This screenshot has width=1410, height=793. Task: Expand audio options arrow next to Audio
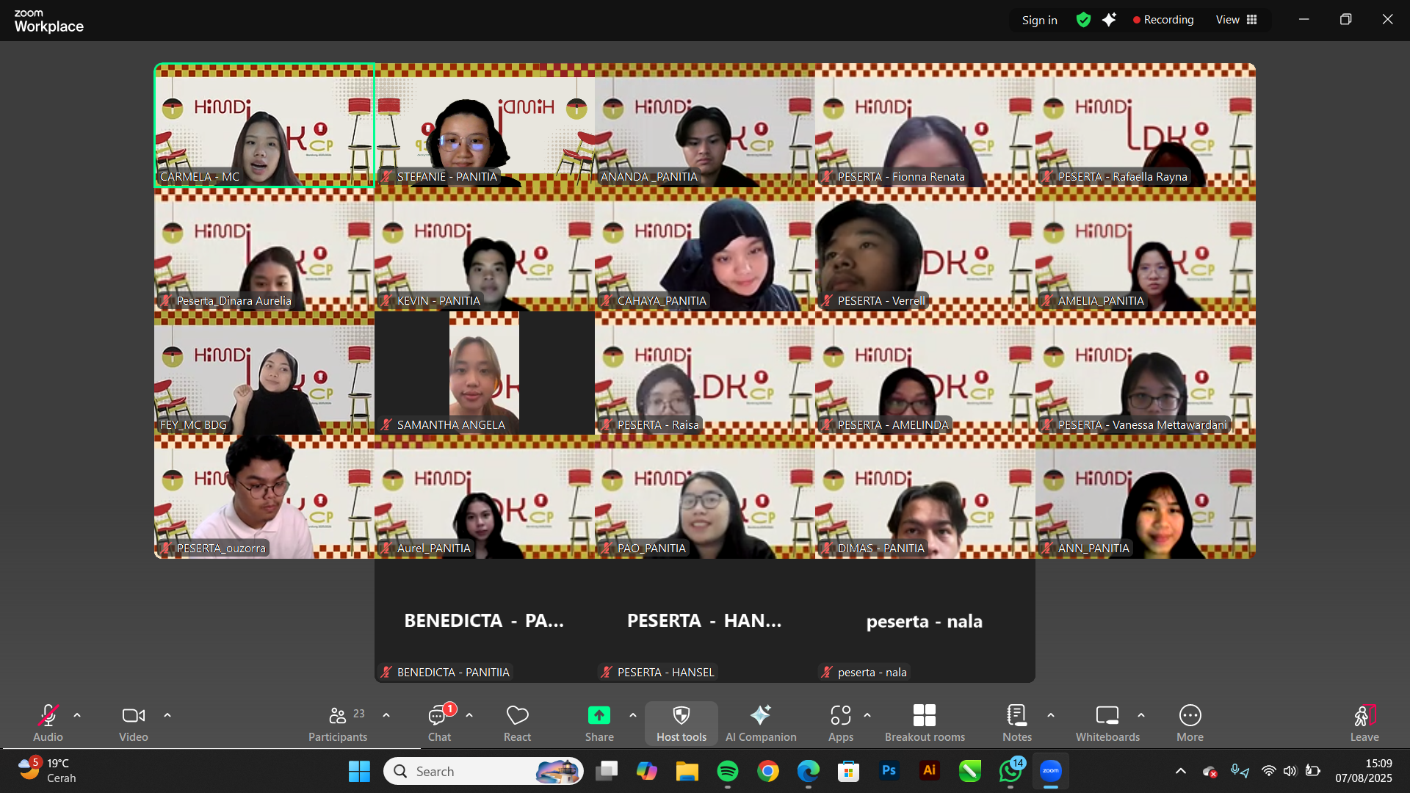click(77, 715)
